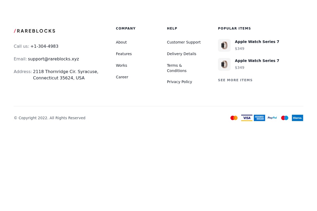Viewport: 317px width, 211px height.
Task: Select the Maestro payment icon
Action: click(285, 118)
